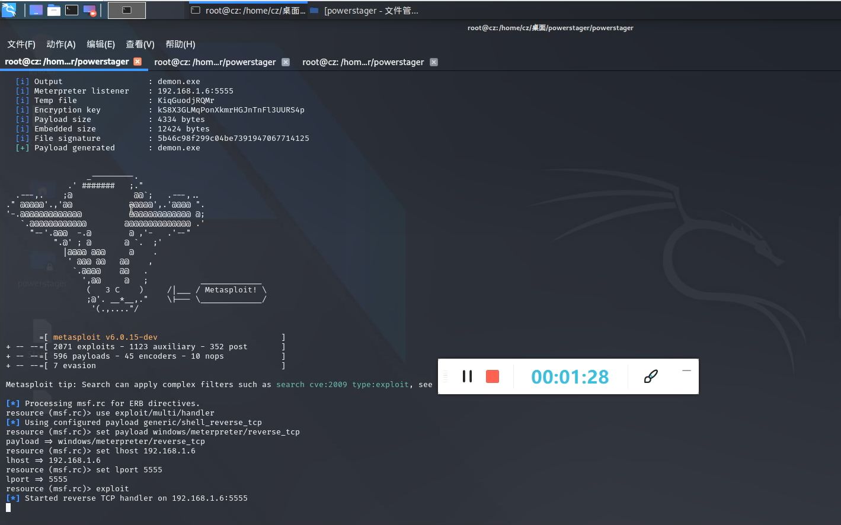Click the 00:01:28 recording timer
The height and width of the screenshot is (525, 841).
coord(570,377)
